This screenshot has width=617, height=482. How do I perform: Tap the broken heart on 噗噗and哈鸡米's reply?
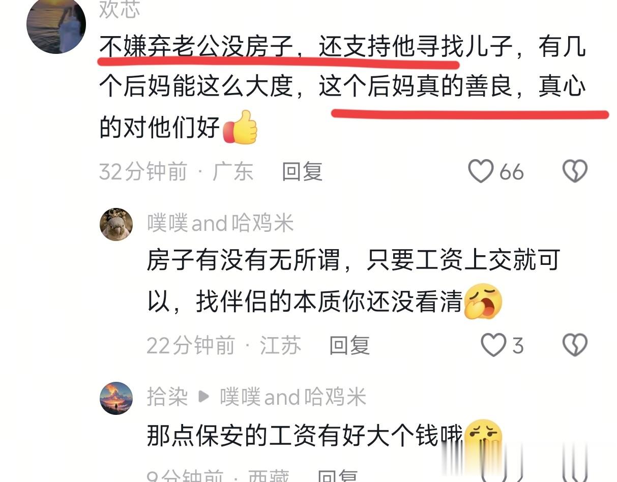point(575,345)
